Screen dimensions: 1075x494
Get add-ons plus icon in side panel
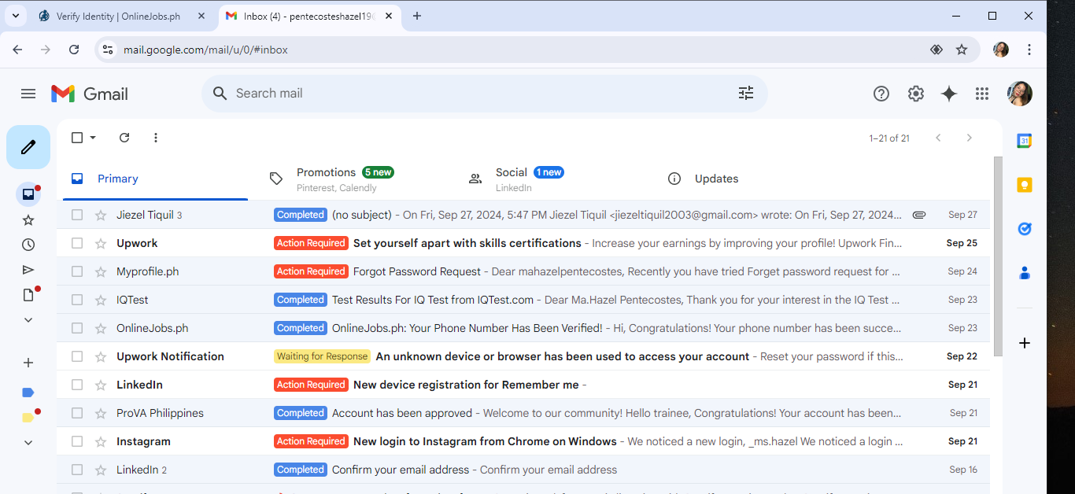tap(1024, 343)
